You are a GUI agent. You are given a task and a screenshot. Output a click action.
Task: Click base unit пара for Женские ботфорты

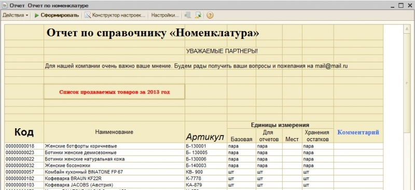tap(241, 146)
